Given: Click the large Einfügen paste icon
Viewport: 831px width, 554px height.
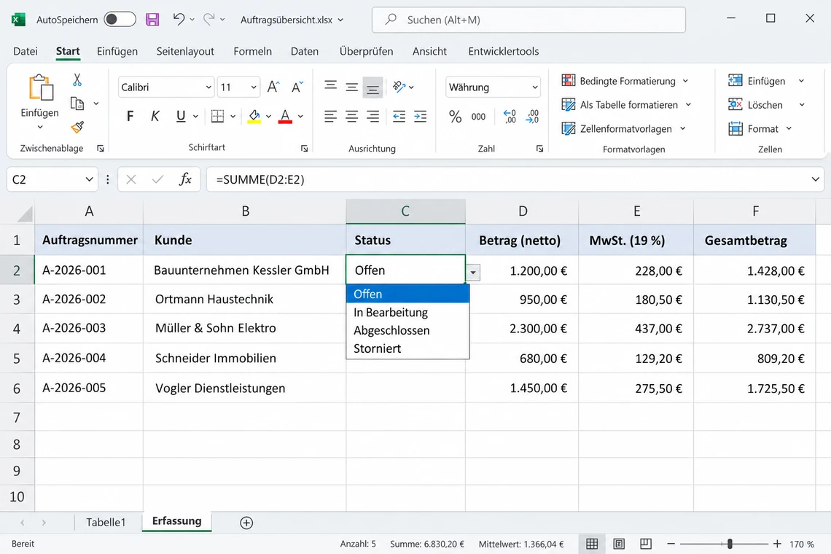Looking at the screenshot, I should [x=40, y=88].
